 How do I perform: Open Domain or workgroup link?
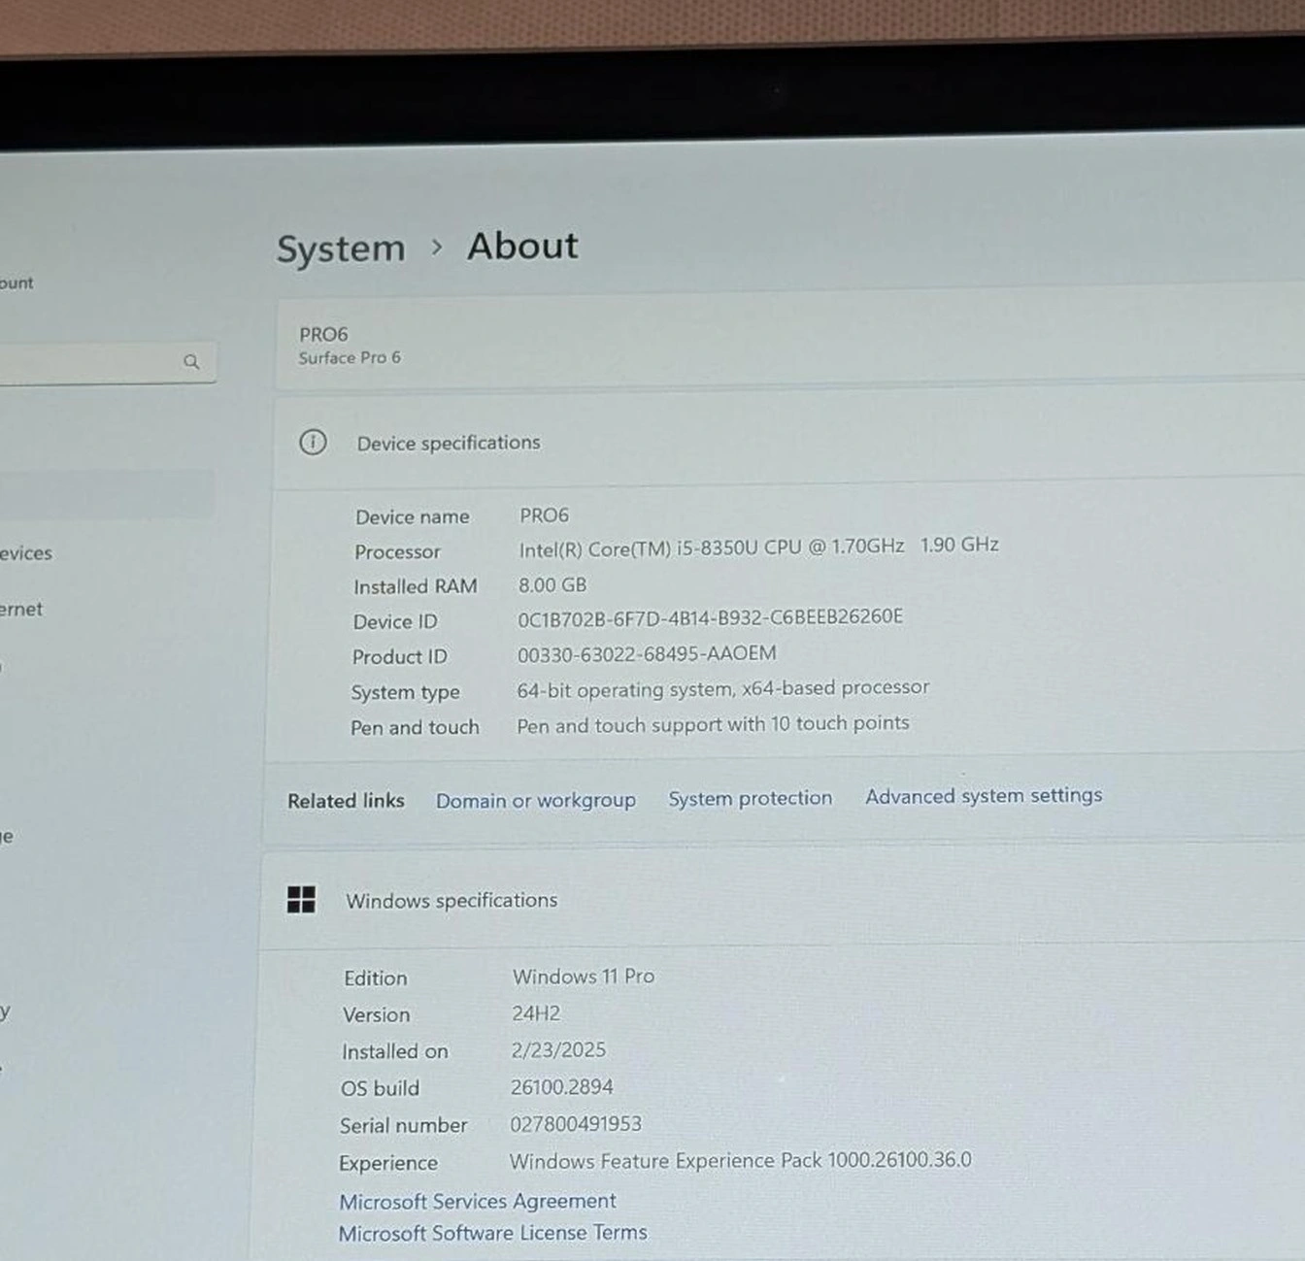(536, 801)
